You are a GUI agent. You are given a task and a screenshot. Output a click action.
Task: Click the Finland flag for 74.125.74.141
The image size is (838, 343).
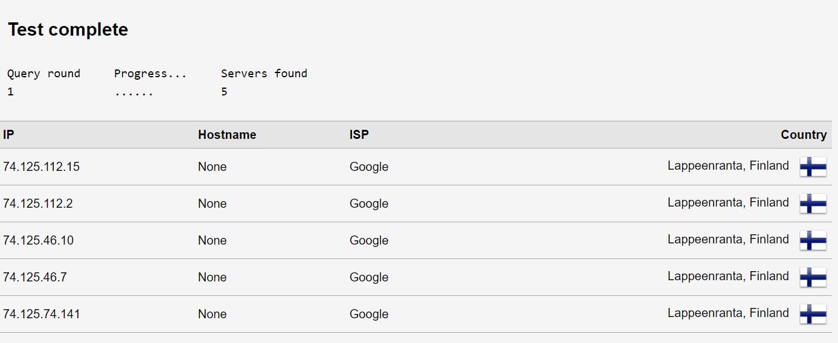click(x=813, y=314)
